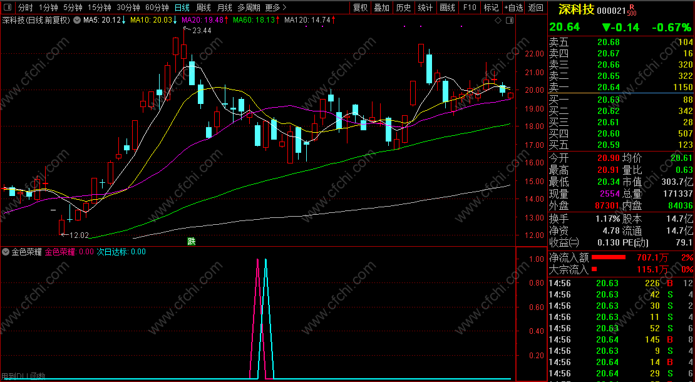Click the 返回 back button
Image resolution: width=695 pixels, height=382 pixels.
click(x=536, y=8)
